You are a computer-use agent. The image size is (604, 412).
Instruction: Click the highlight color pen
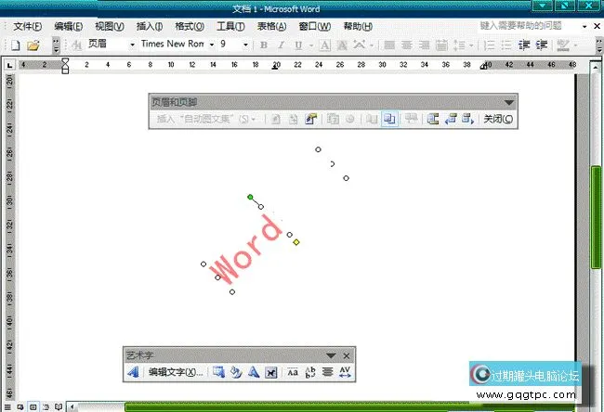pos(563,45)
